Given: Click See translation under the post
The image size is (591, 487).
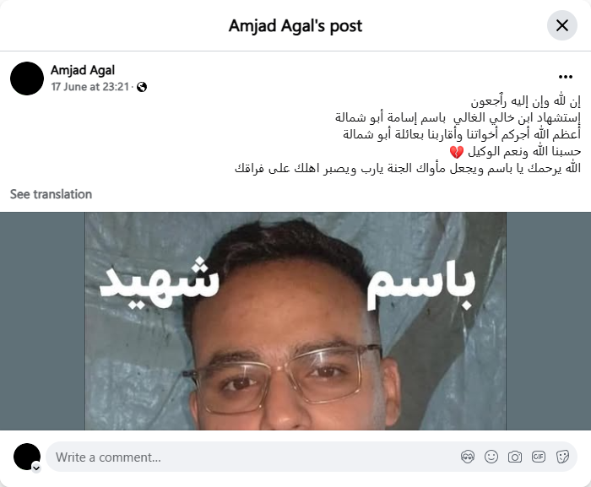Looking at the screenshot, I should [51, 194].
